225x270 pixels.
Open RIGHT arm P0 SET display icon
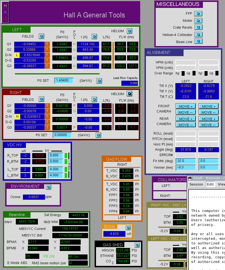coord(98,135)
